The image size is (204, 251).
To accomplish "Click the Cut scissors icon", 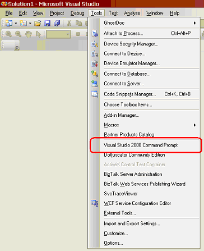I will [69, 23].
